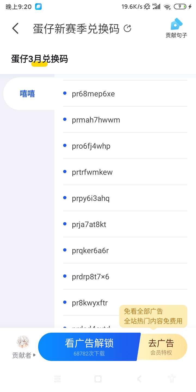The width and height of the screenshot is (196, 392).
Task: Tap the blue status bar app icon
Action: [x=38, y=7]
